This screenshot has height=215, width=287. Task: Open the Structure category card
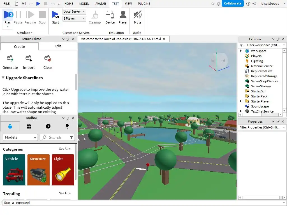(38, 170)
